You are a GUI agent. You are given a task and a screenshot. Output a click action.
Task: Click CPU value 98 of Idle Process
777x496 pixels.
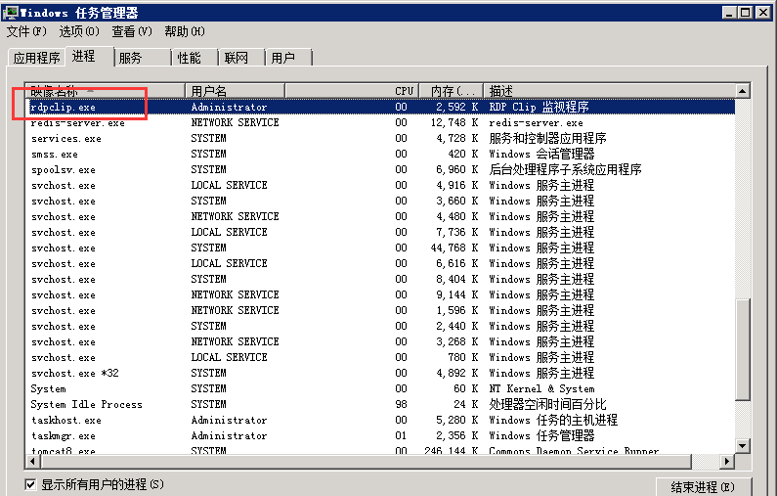click(401, 404)
